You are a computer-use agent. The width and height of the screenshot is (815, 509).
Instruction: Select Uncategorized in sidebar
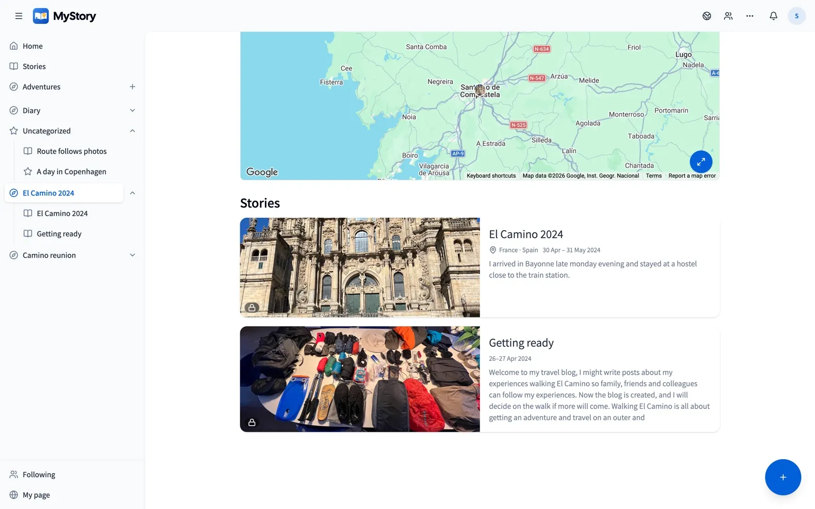[x=46, y=131]
